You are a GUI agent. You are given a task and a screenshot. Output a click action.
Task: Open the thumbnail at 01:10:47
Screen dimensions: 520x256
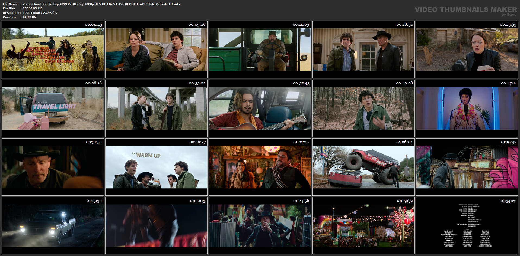[x=467, y=167]
